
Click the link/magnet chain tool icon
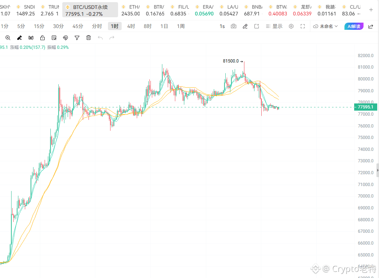point(66,38)
